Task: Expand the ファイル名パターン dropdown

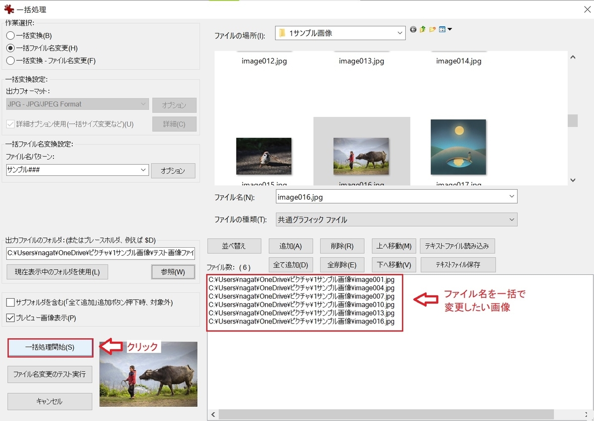Action: (x=144, y=170)
